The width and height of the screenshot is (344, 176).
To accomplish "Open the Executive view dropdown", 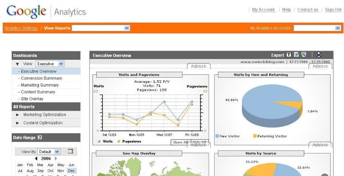I will tap(50, 64).
